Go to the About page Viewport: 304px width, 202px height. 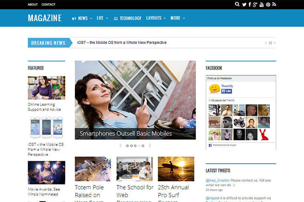coord(33,4)
